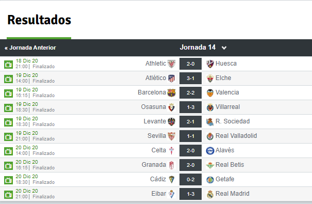This screenshot has height=204, width=312.
Task: Go to « Jornada Anterior
Action: pos(30,48)
